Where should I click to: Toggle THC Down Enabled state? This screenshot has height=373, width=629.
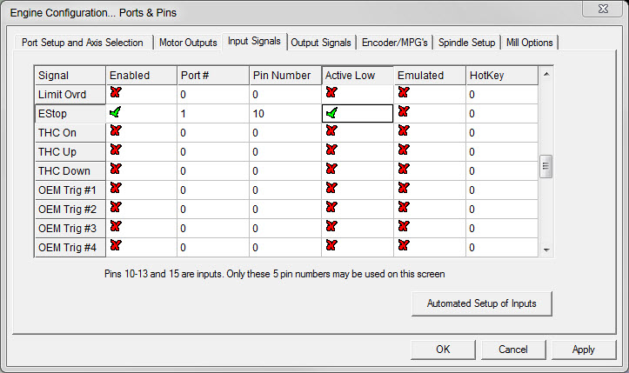click(x=115, y=169)
